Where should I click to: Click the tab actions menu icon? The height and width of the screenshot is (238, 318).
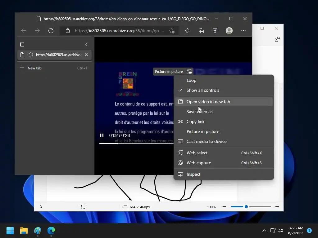(x=22, y=44)
